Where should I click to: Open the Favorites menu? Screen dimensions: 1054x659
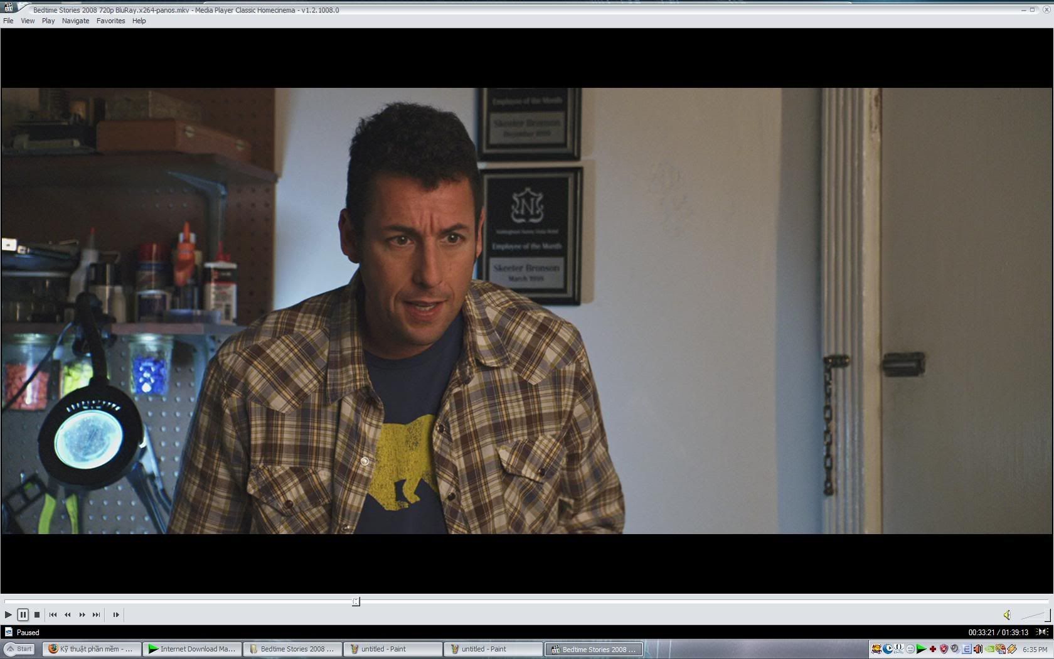click(x=110, y=21)
